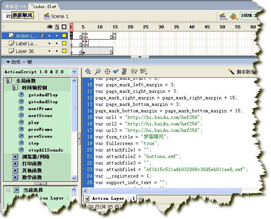Toggle lock dot of Layer 36
The image size is (271, 219).
click(57, 51)
